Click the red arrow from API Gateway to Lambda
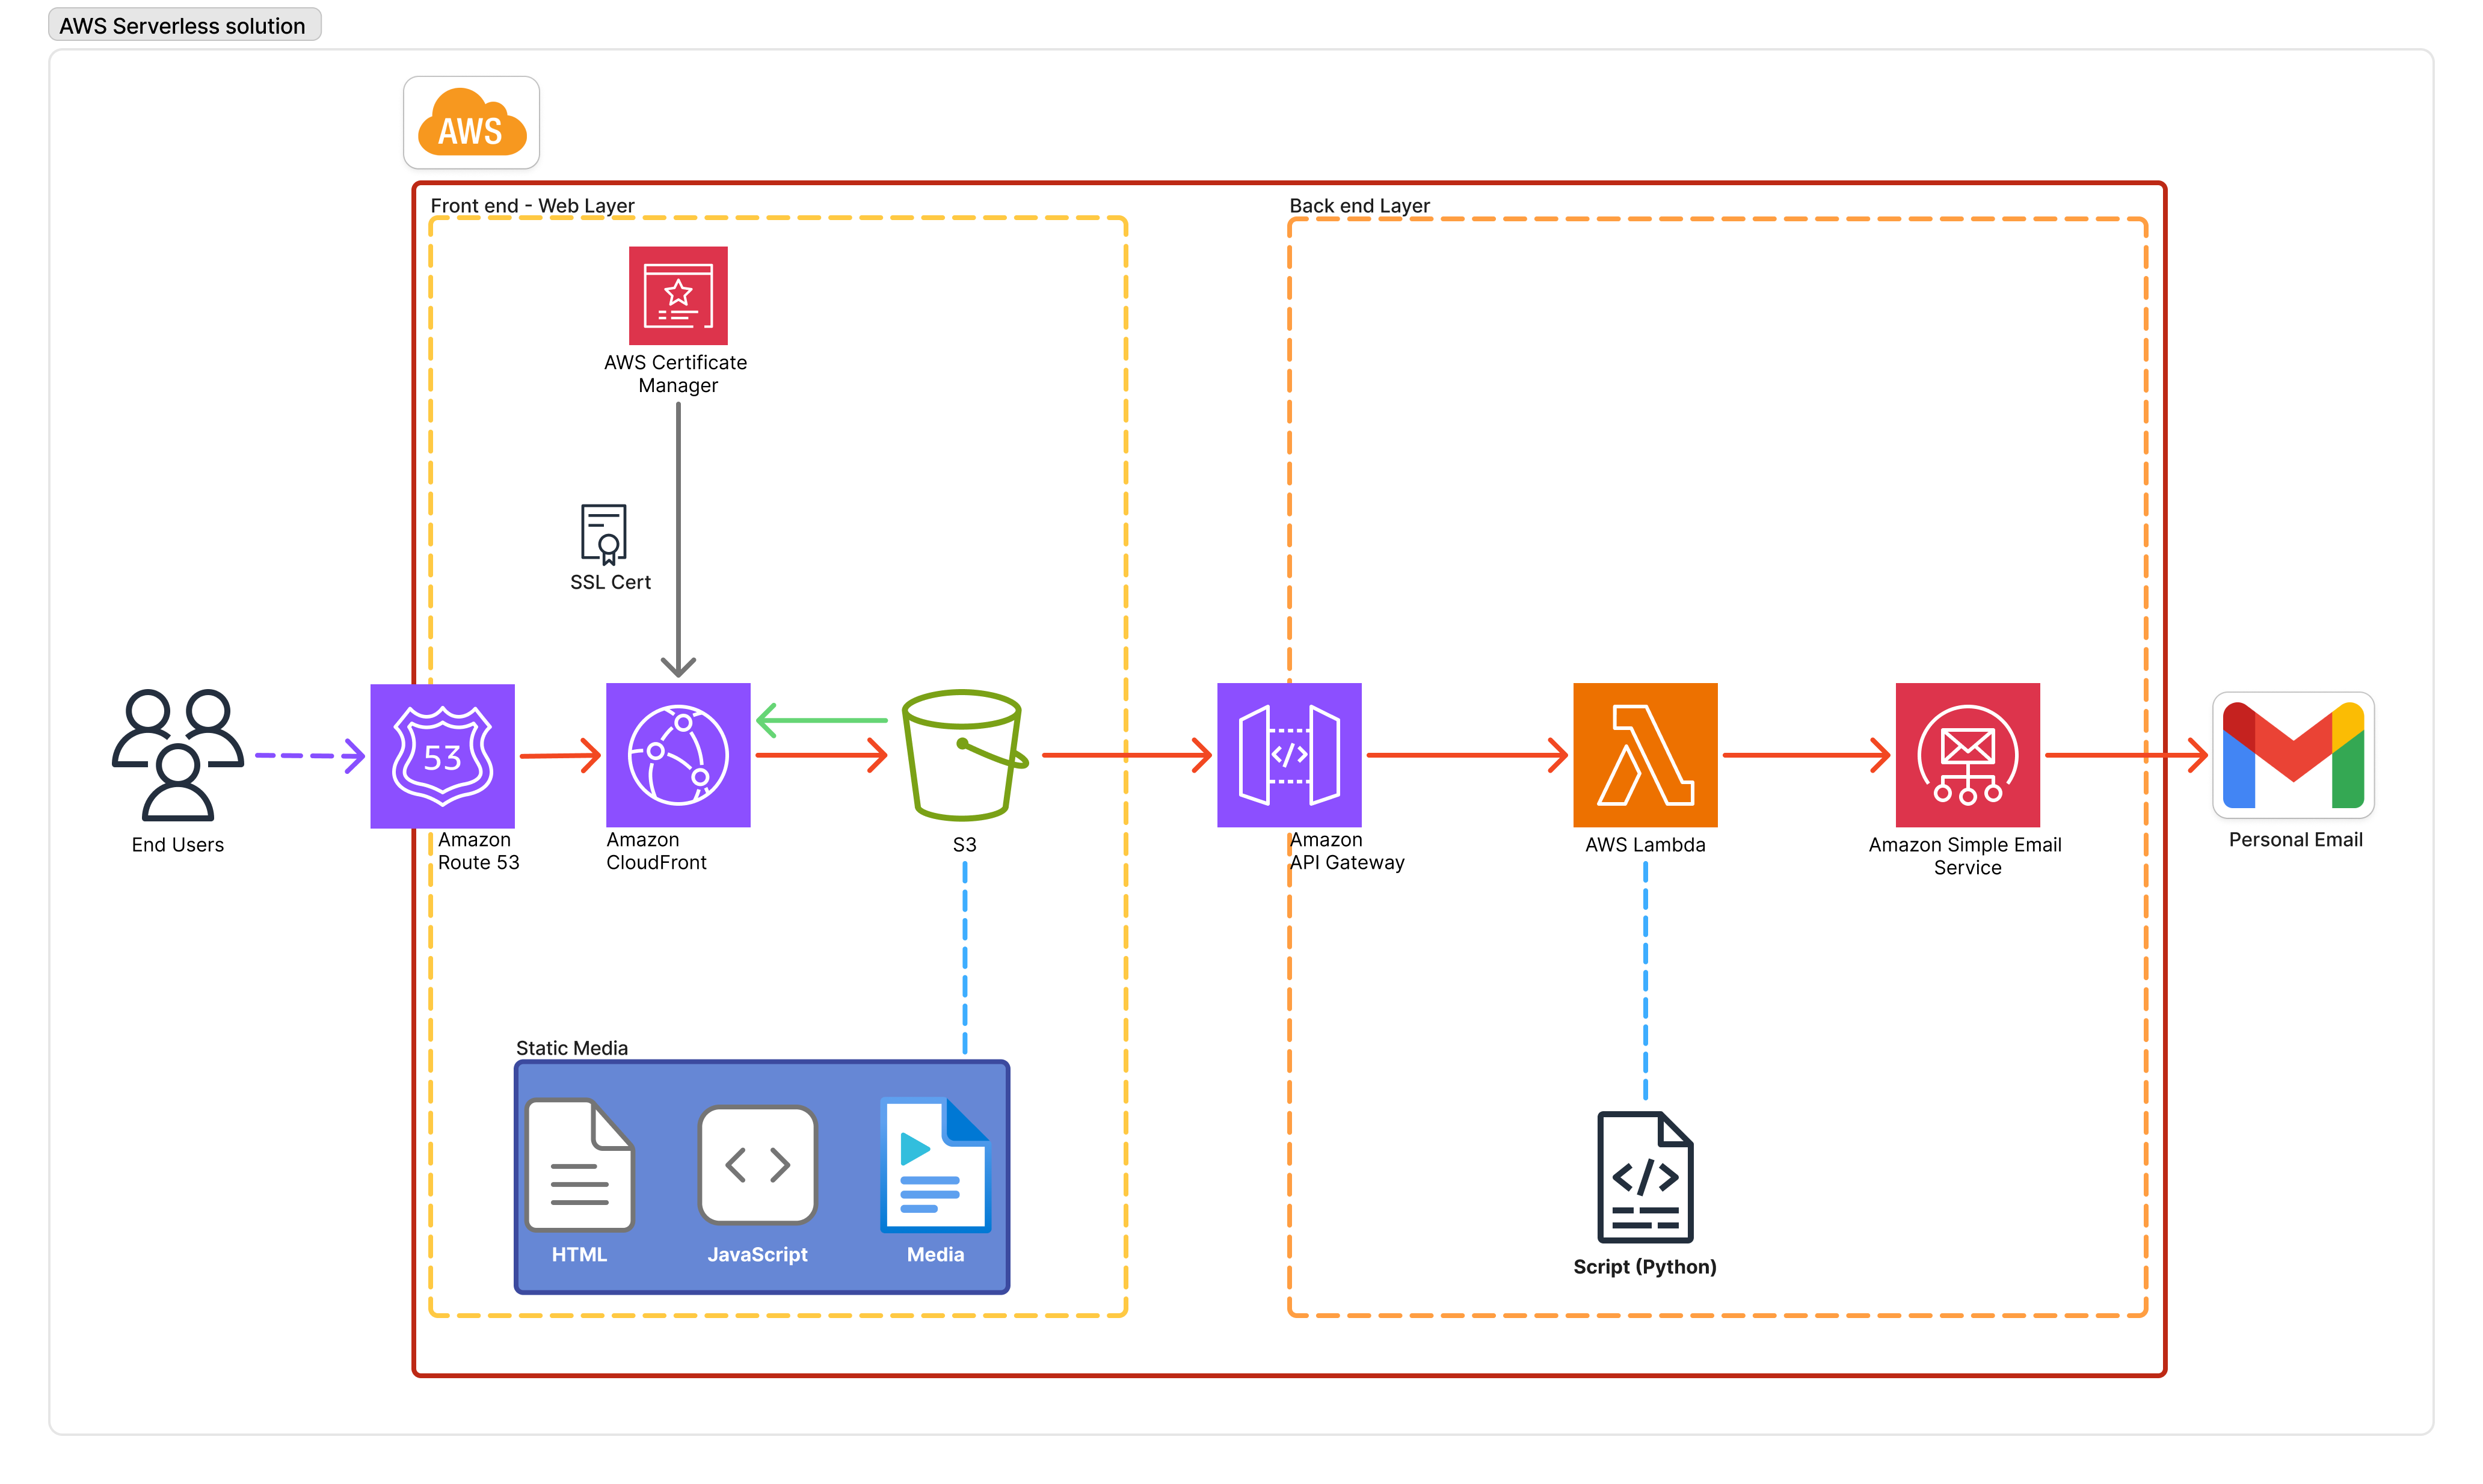2483x1484 pixels. pos(1466,754)
